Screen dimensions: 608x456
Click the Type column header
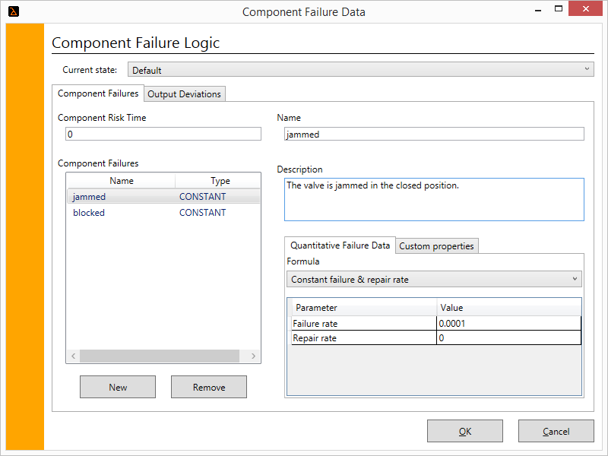220,181
